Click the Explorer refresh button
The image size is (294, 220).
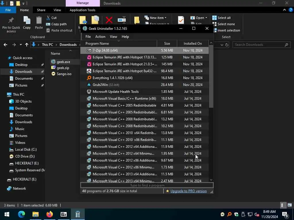[227, 45]
